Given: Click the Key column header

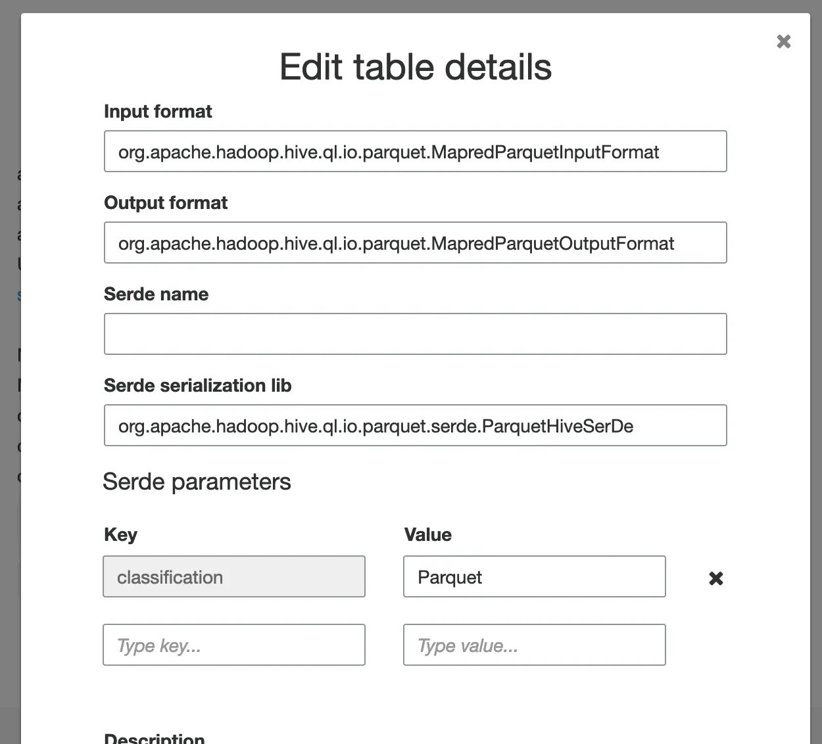Looking at the screenshot, I should 120,535.
